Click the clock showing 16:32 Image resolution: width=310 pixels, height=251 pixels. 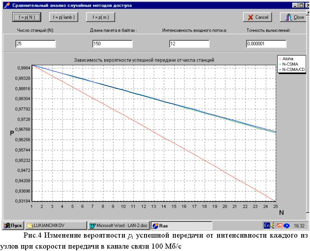(x=299, y=225)
